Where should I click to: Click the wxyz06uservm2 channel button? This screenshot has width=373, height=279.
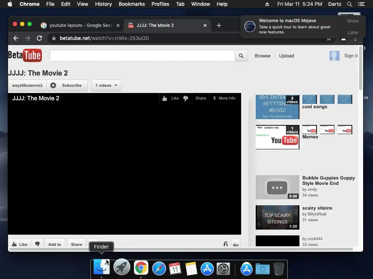click(x=27, y=85)
